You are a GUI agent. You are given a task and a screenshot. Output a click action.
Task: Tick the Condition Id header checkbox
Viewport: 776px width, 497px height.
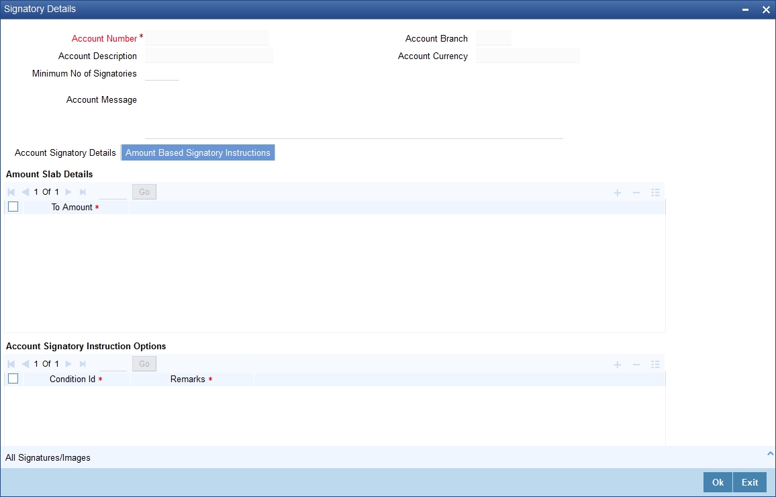[13, 379]
